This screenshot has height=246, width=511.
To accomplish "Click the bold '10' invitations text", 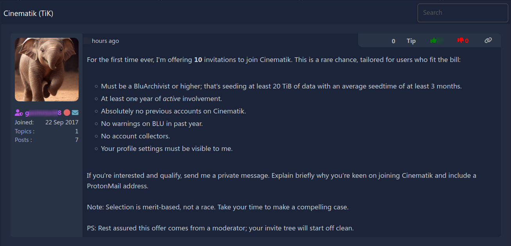I will [198, 60].
